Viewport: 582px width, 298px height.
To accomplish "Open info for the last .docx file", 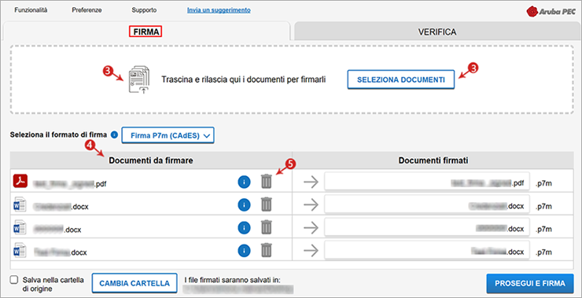I will click(x=244, y=251).
